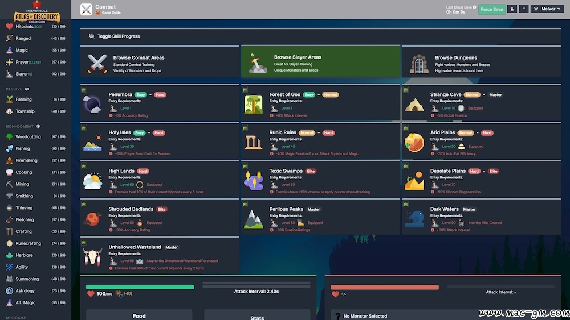
Task: Select Browse Dungeons tab
Action: [481, 61]
